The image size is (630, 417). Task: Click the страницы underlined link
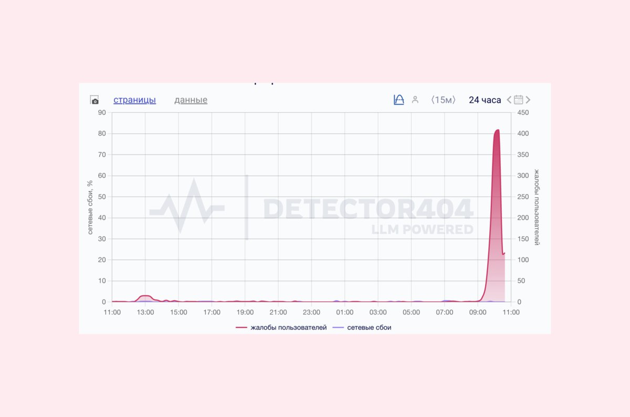(134, 100)
